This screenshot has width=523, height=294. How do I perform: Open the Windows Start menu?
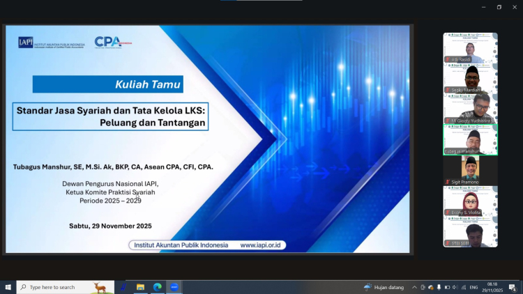click(8, 287)
